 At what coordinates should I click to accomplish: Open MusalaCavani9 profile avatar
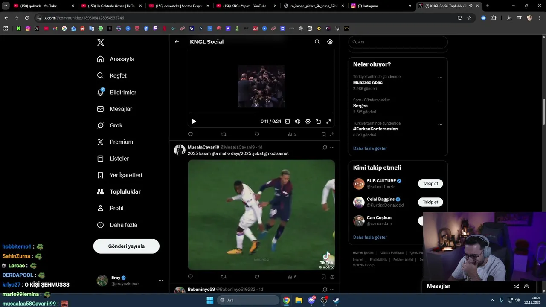click(180, 150)
